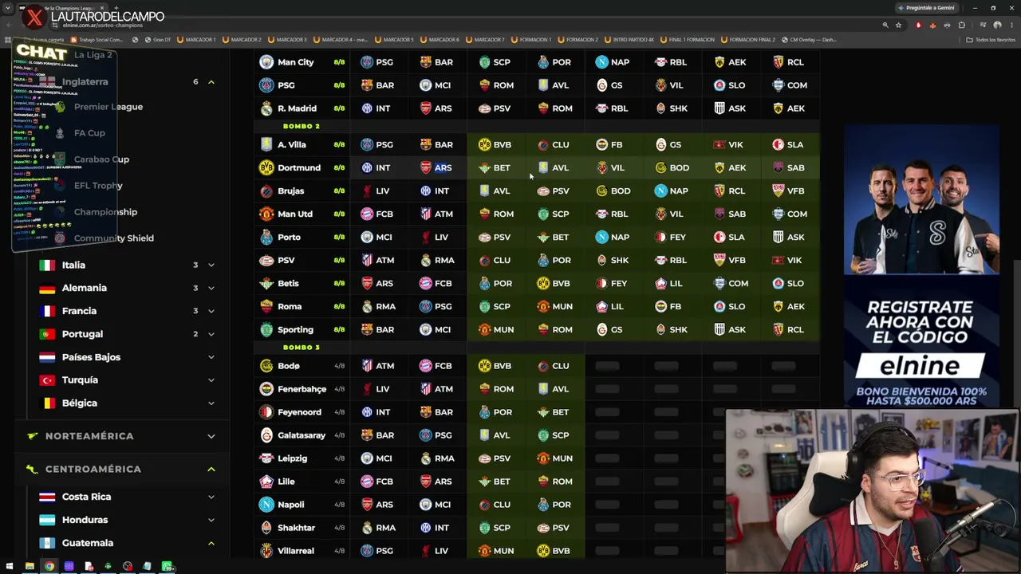Click the Turquía flag icon

click(x=47, y=380)
